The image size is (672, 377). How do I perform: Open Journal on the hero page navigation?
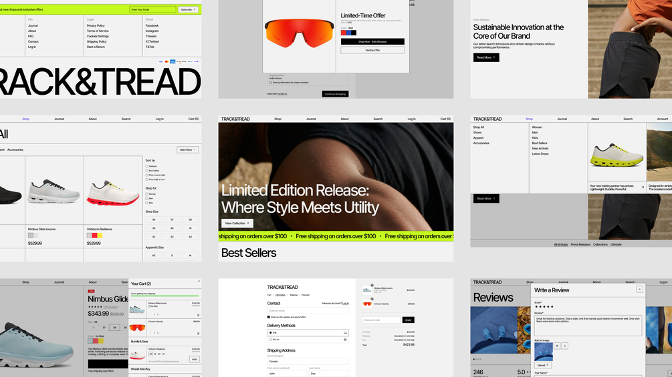coord(311,119)
